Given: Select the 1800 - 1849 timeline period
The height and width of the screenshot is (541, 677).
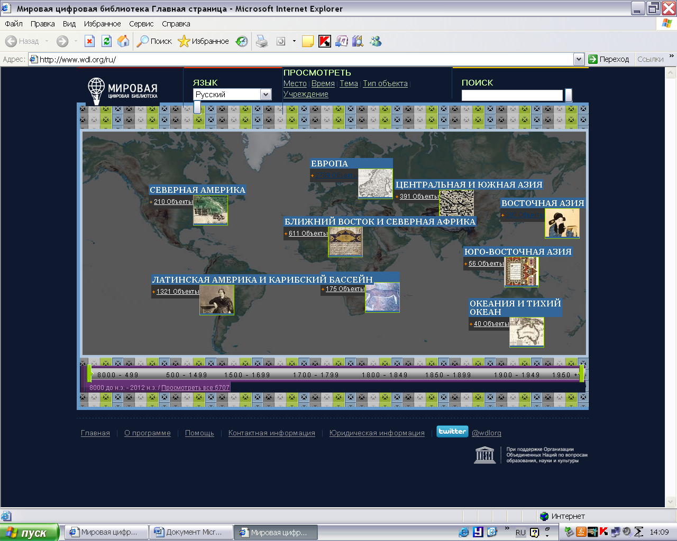Looking at the screenshot, I should [385, 375].
